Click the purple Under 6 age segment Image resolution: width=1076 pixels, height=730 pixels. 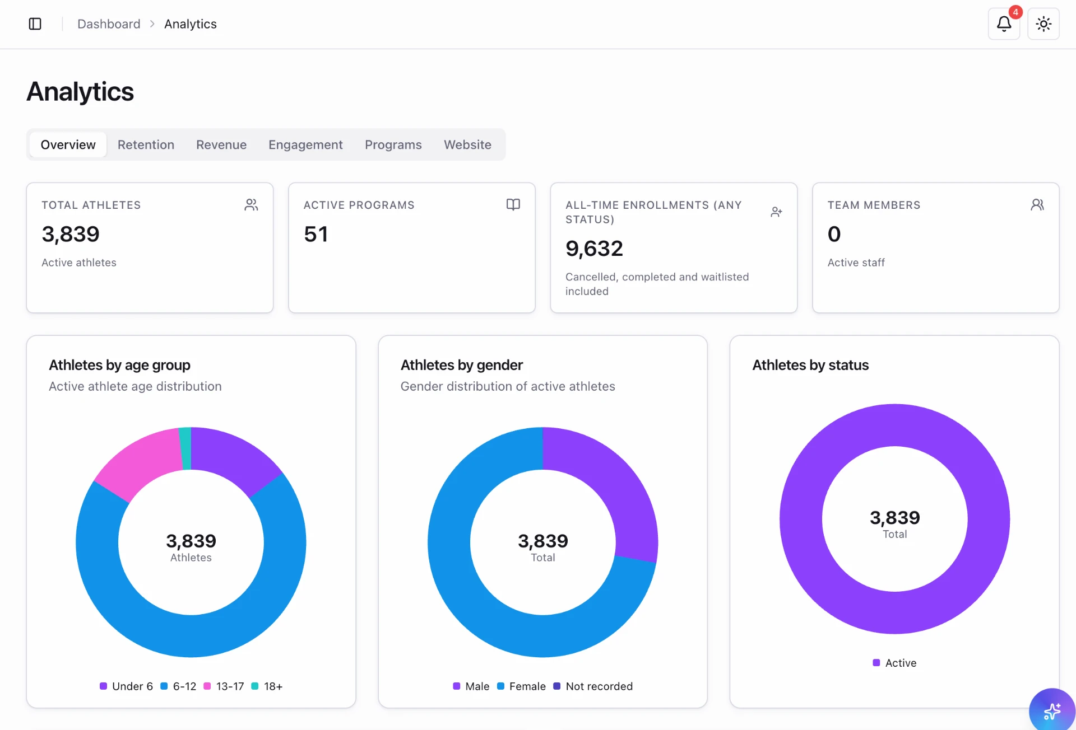[x=234, y=458]
